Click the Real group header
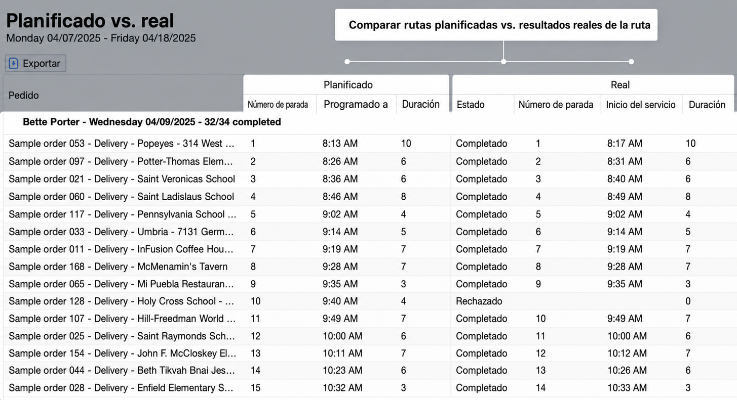The image size is (737, 400). click(x=620, y=84)
